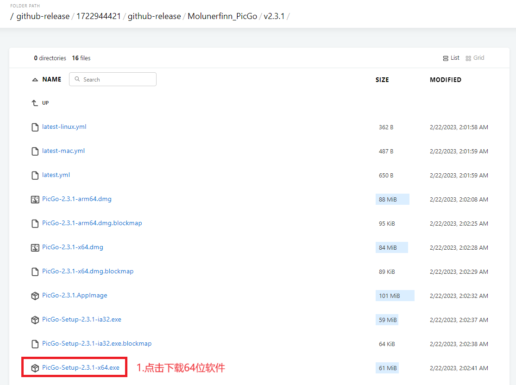Sort files by SIZE column
This screenshot has height=385, width=516.
tap(382, 80)
